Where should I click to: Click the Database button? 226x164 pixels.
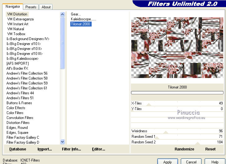18,149
